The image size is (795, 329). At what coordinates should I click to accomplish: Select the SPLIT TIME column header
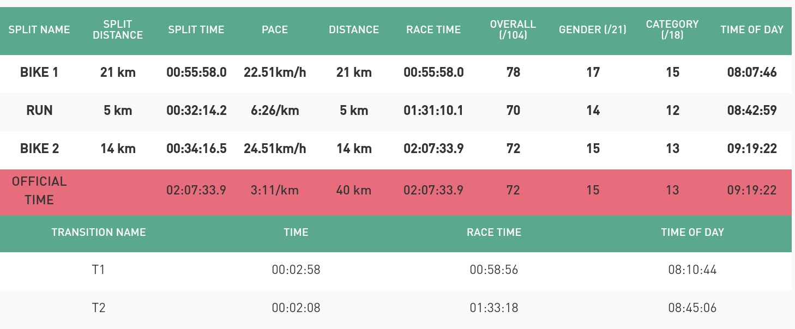196,29
